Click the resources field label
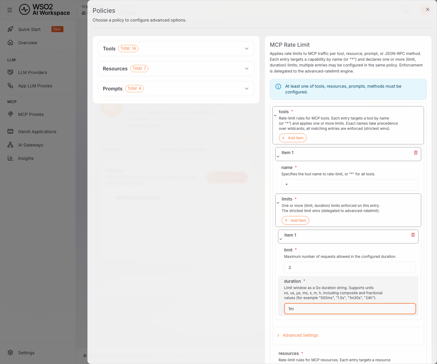The width and height of the screenshot is (437, 364). coord(289,353)
